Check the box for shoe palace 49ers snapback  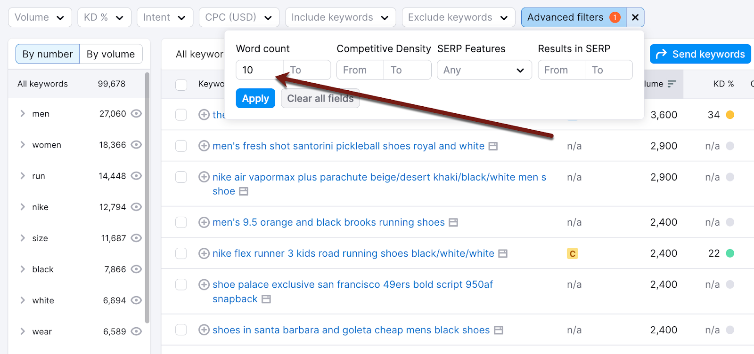coord(181,284)
